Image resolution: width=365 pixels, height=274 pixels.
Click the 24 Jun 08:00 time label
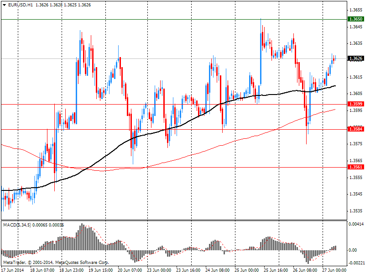coord(218,270)
